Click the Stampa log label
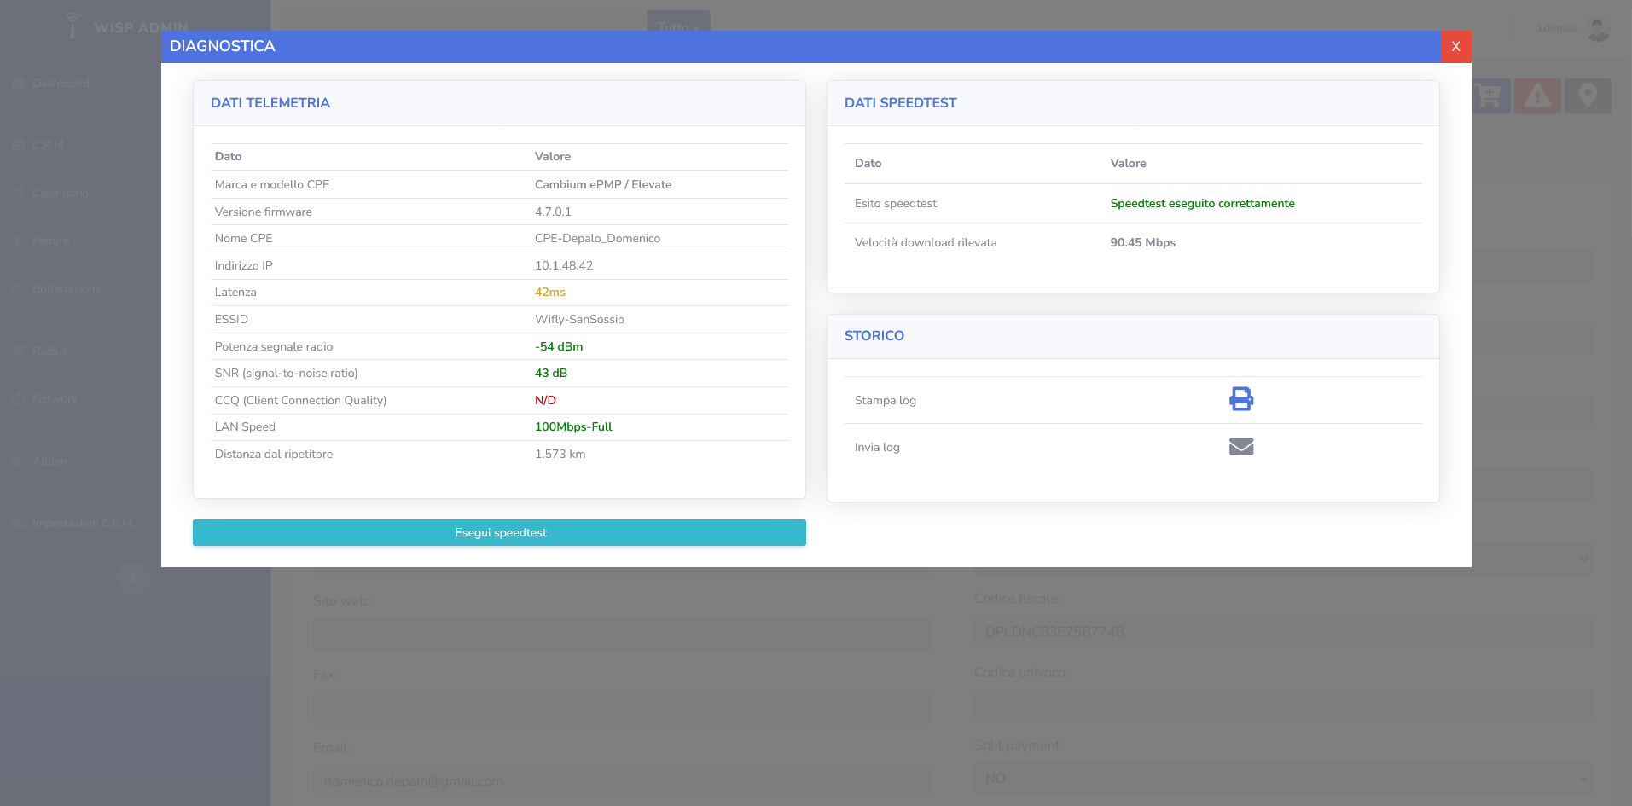Image resolution: width=1632 pixels, height=806 pixels. tap(886, 400)
